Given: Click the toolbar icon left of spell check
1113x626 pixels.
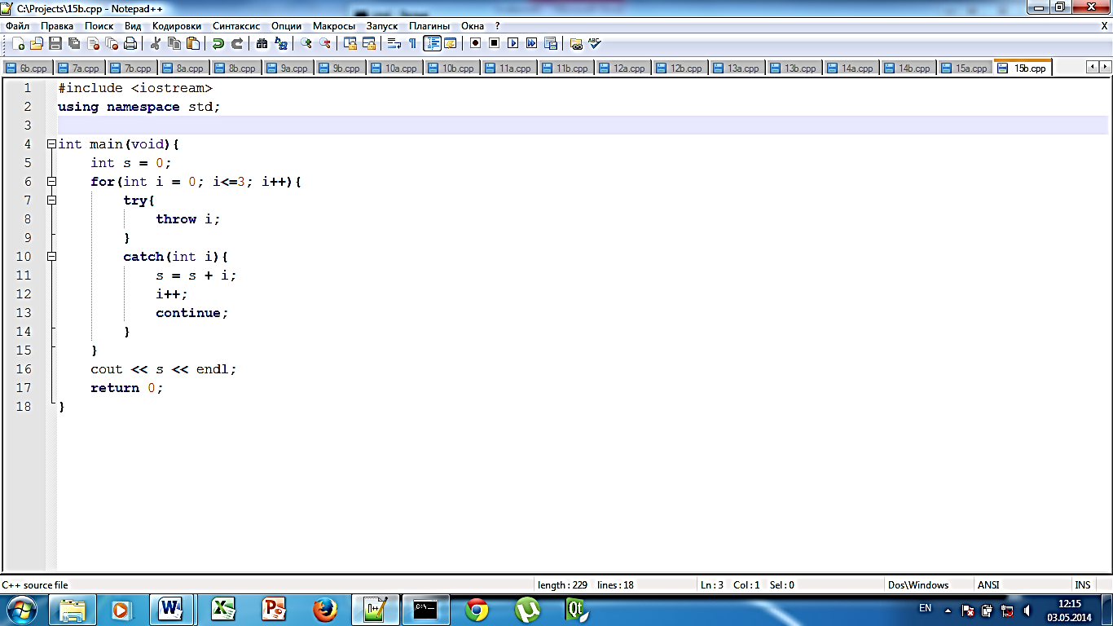Looking at the screenshot, I should point(576,44).
